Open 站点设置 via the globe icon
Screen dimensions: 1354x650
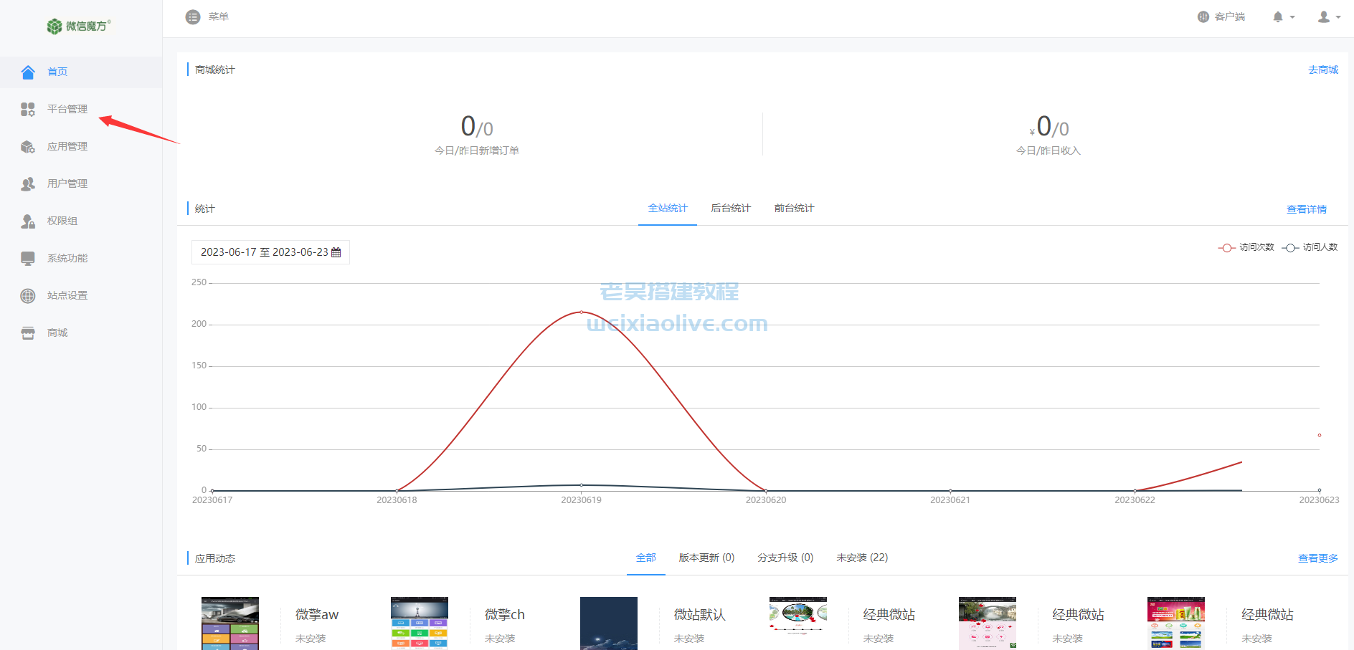27,295
